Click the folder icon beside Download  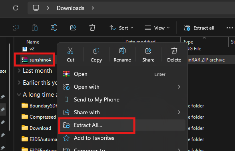(25, 128)
